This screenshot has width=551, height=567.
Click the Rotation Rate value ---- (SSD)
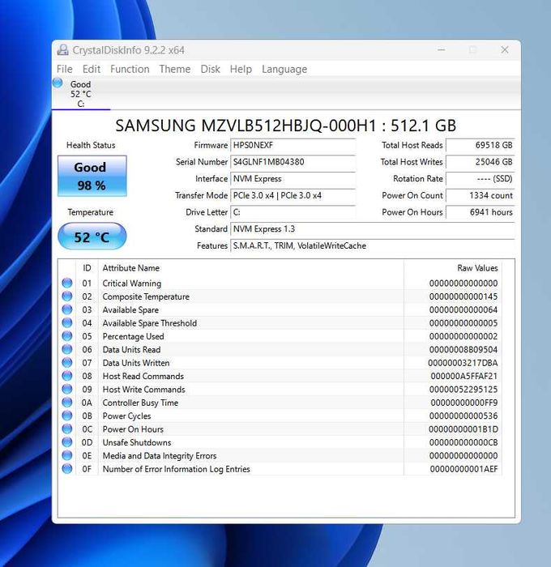(x=481, y=179)
